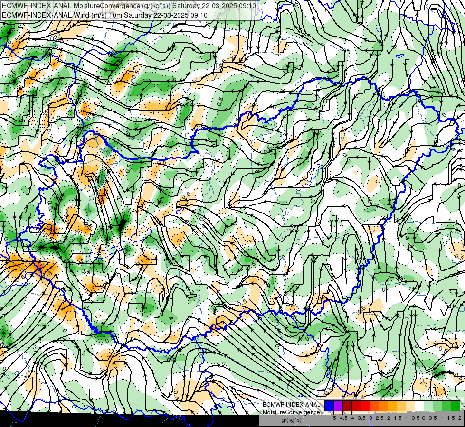Click the MoistureConvergence title line at top
This screenshot has height=427, width=465.
click(129, 6)
